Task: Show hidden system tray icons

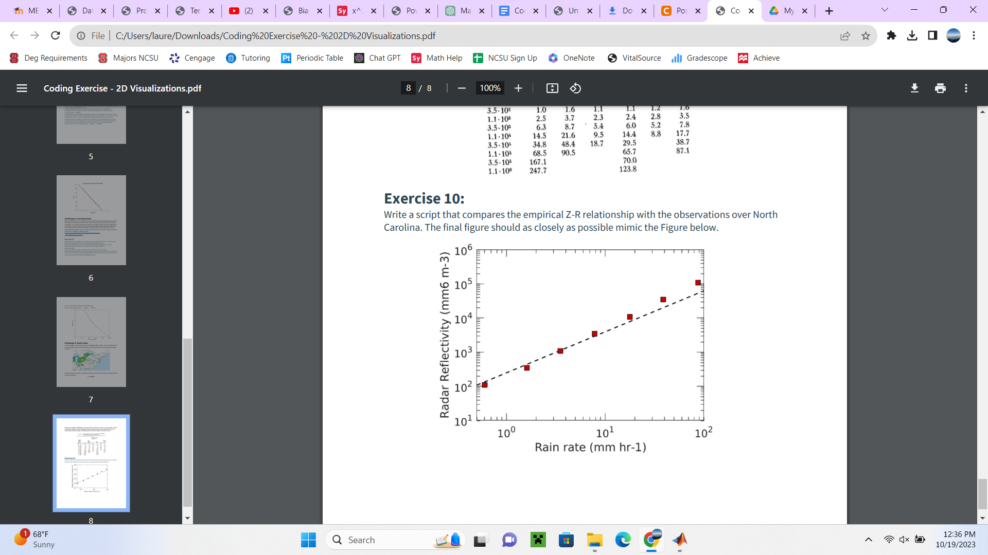Action: pyautogui.click(x=868, y=540)
